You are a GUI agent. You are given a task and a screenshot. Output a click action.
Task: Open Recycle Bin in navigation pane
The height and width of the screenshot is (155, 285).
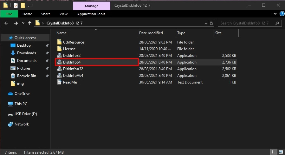coord(27,76)
